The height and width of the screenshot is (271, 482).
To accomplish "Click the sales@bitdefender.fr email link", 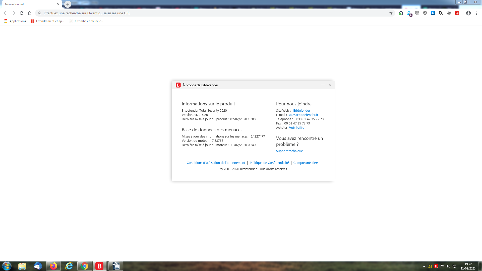I will 303,115.
